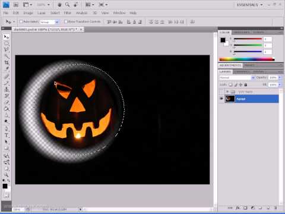The image size is (285, 214).
Task: Open the layer Opacity slider arrow
Action: coord(280,78)
